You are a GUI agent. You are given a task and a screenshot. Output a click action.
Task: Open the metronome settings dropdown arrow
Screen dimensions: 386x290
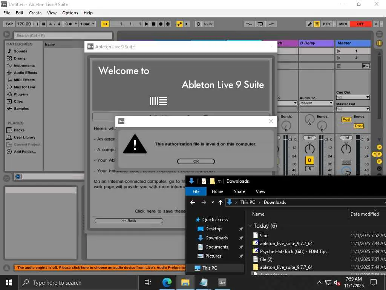(76, 24)
